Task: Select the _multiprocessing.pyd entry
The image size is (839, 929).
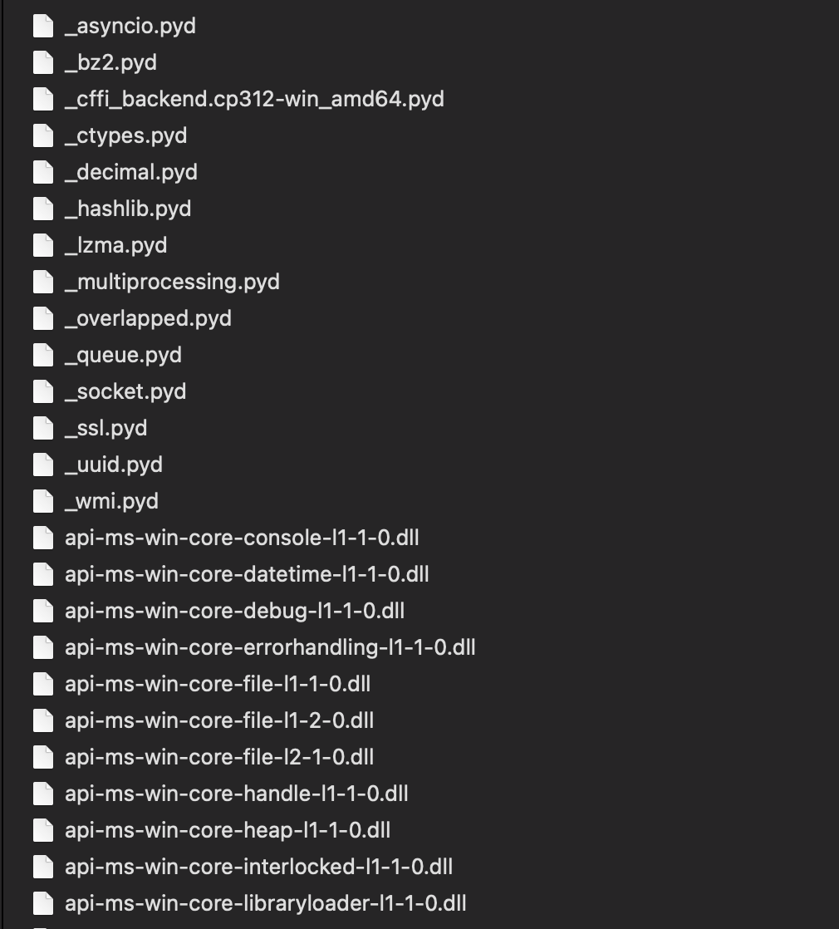Action: coord(172,282)
